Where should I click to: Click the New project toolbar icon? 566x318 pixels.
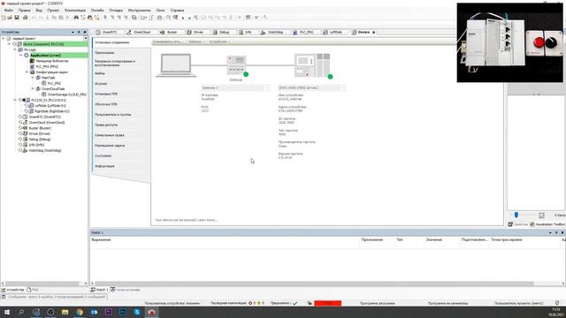tap(4, 18)
